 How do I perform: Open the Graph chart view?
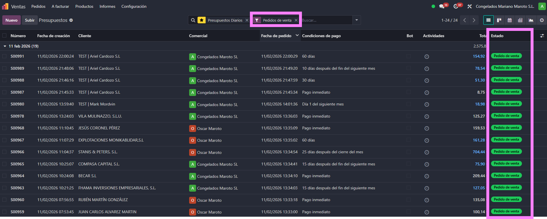pyautogui.click(x=531, y=20)
